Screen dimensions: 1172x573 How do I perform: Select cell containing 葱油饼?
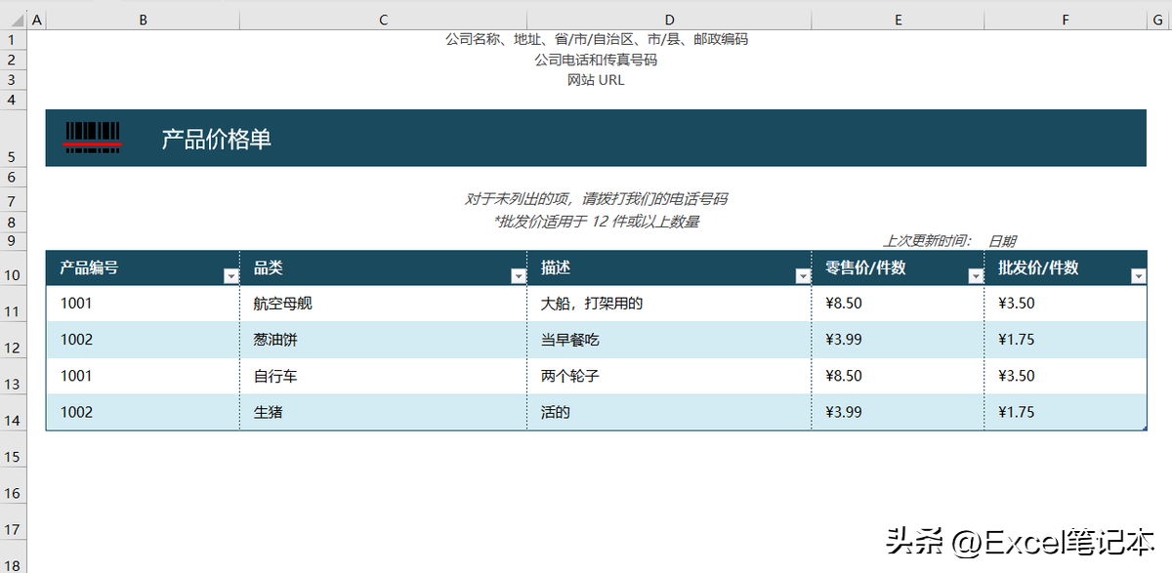pyautogui.click(x=383, y=340)
